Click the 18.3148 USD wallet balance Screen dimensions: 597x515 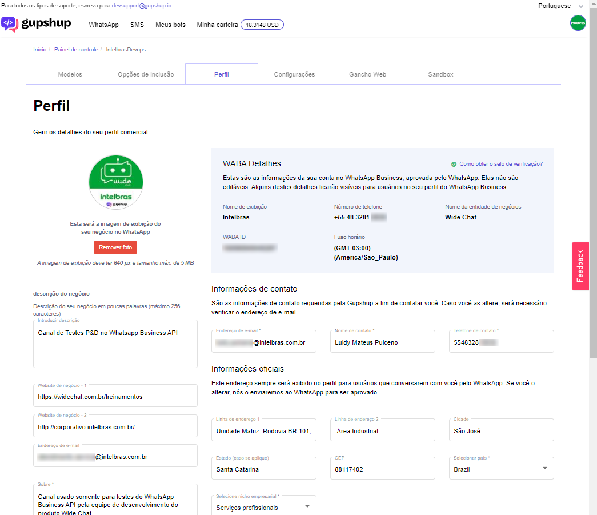(262, 25)
